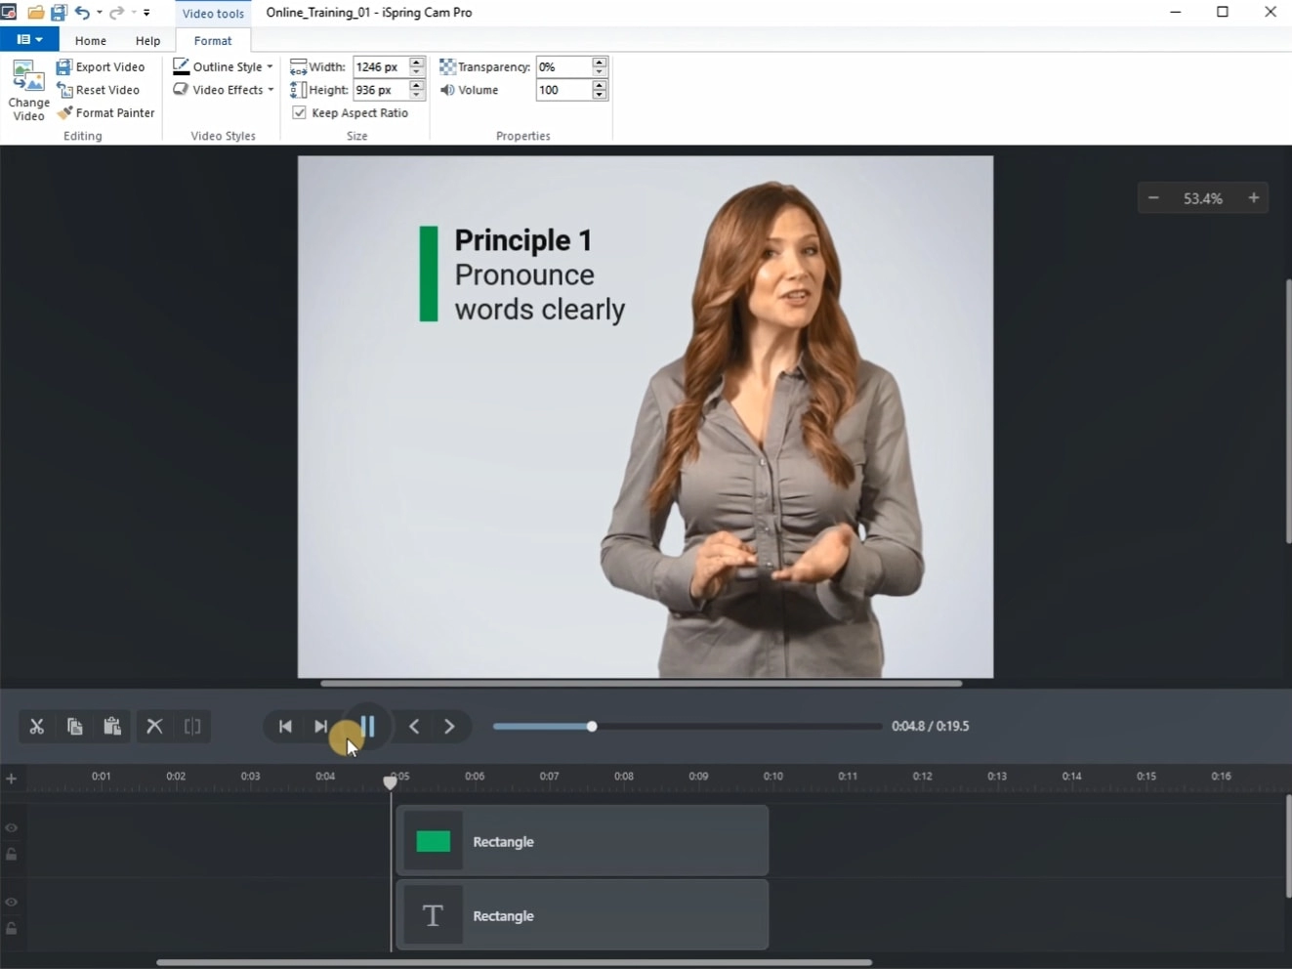1292x969 pixels.
Task: Switch to the Home tab
Action: tap(91, 41)
